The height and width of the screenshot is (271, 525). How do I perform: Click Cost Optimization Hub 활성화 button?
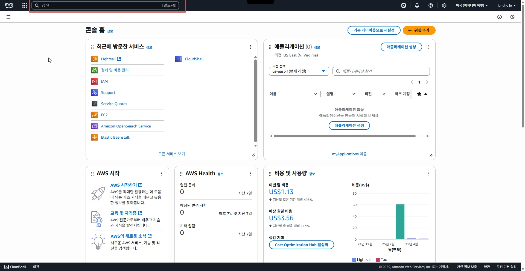(x=301, y=245)
